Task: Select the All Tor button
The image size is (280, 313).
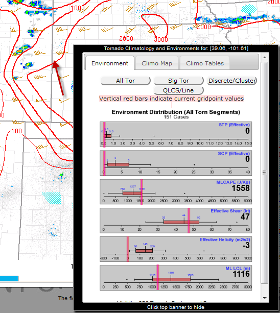Action: pyautogui.click(x=125, y=81)
